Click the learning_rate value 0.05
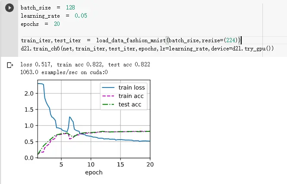287x184 pixels. (81, 16)
